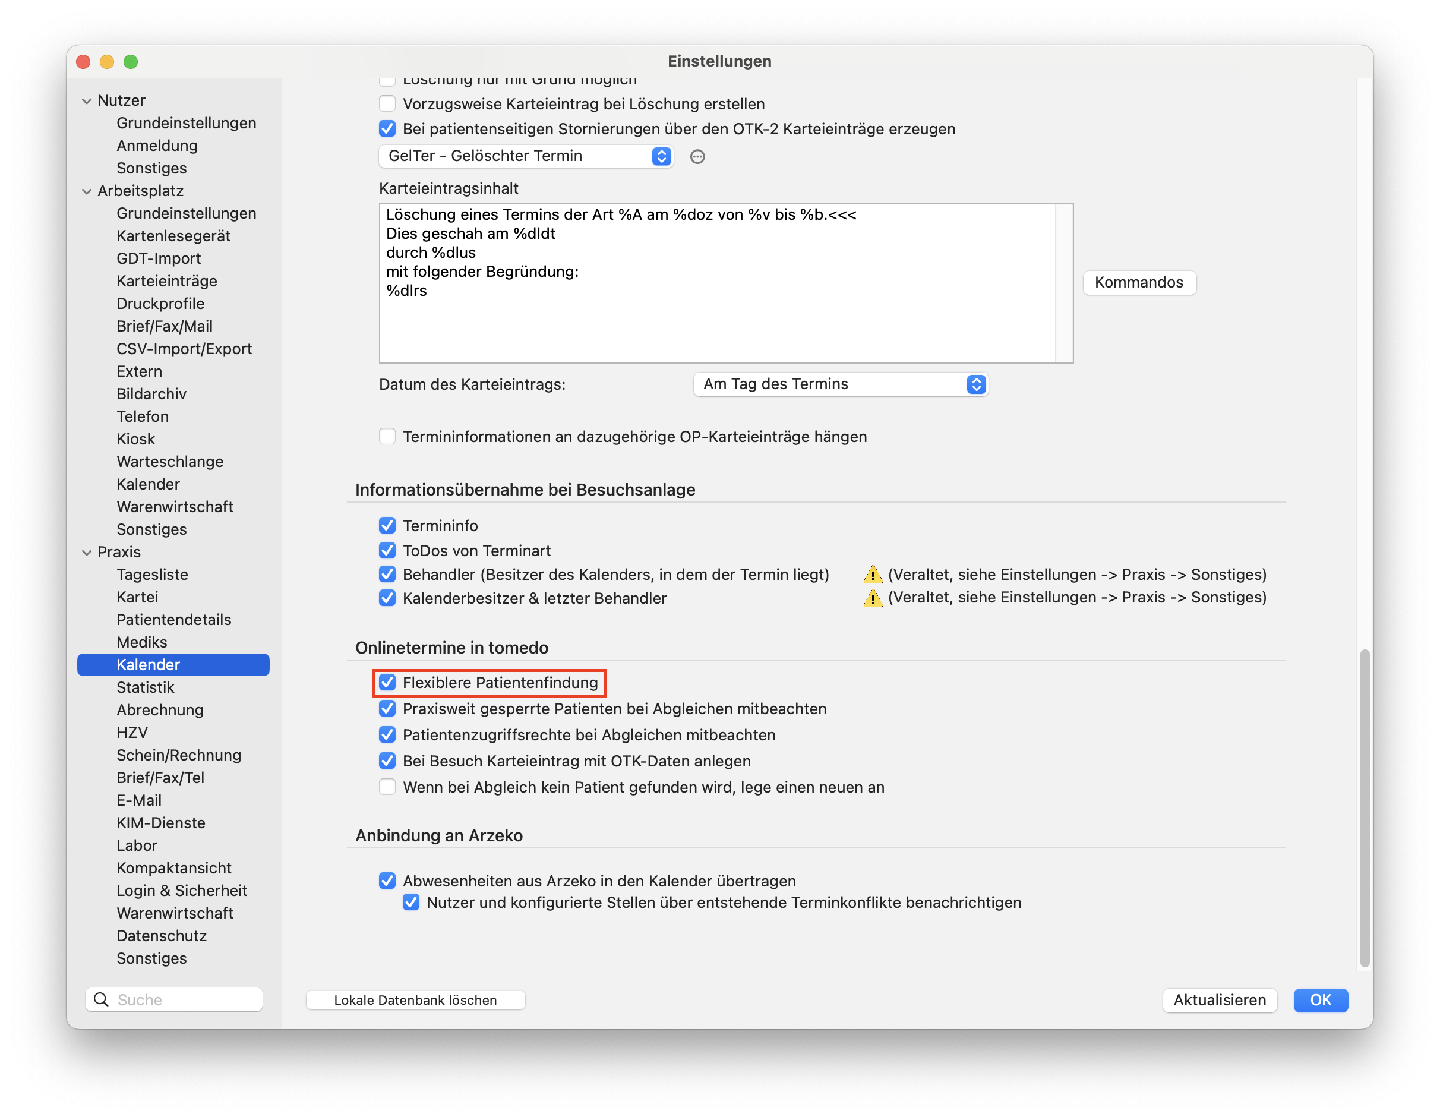Collapse the Praxis section chevron

click(86, 553)
